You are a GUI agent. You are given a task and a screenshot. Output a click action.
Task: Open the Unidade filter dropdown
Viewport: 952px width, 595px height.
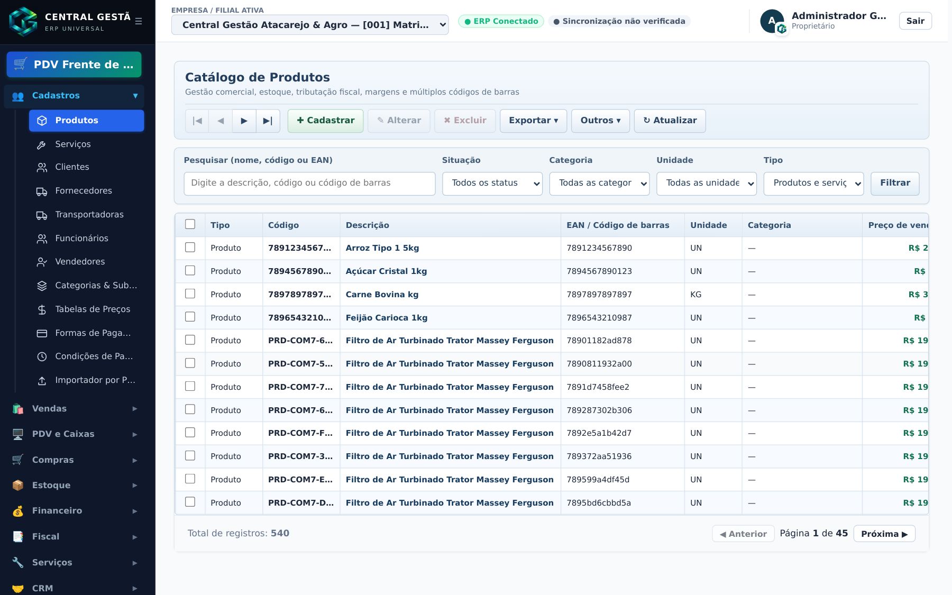(707, 183)
